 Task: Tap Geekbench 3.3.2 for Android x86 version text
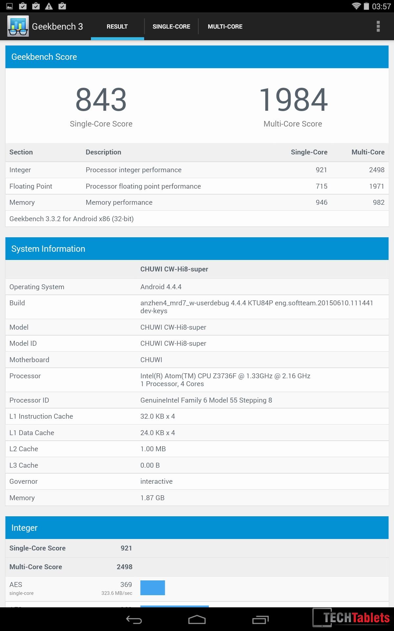pos(72,219)
